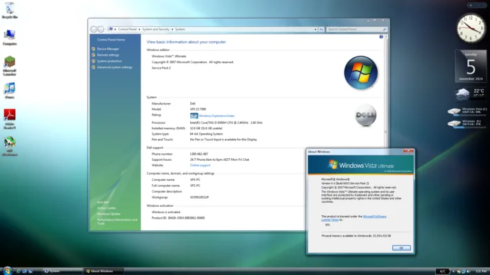Screen dimensions: 490x275
Task: Click the Forward arrow in System window
Action: point(101,30)
